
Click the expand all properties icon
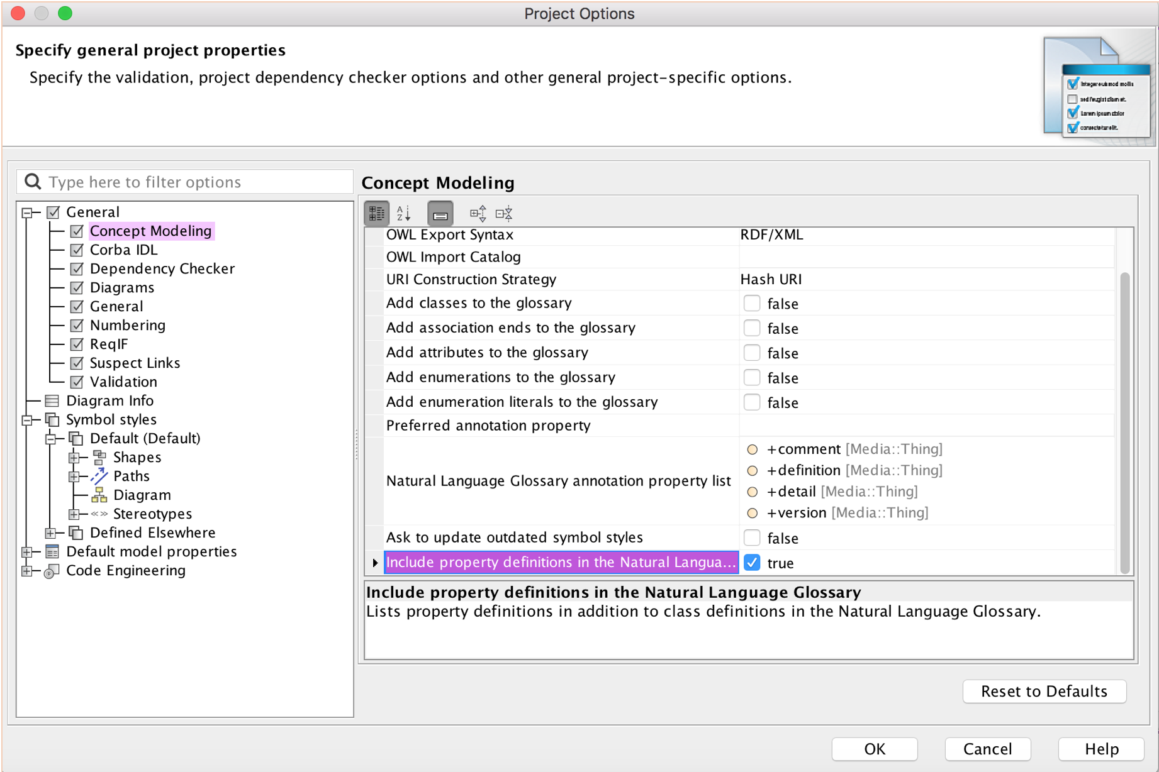(478, 214)
